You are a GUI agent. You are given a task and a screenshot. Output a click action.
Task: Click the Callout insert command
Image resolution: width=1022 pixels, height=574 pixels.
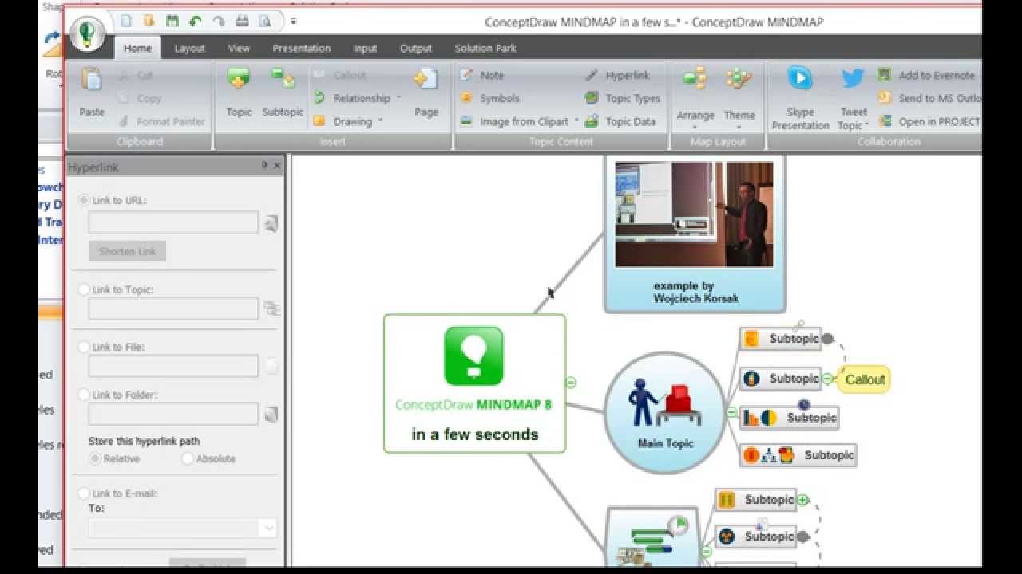pyautogui.click(x=340, y=75)
